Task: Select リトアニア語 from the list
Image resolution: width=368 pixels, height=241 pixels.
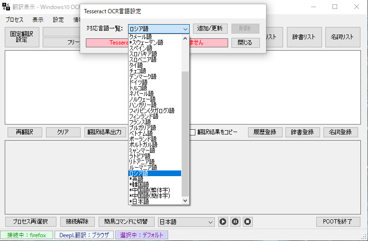Action: coord(155,162)
